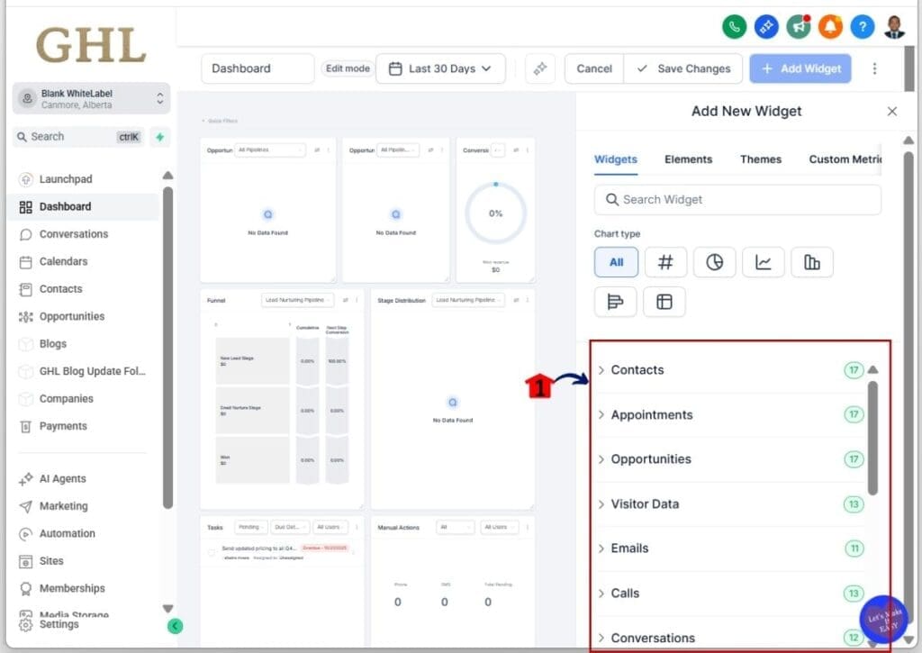Open the Dashboard sidebar menu item

coord(66,206)
